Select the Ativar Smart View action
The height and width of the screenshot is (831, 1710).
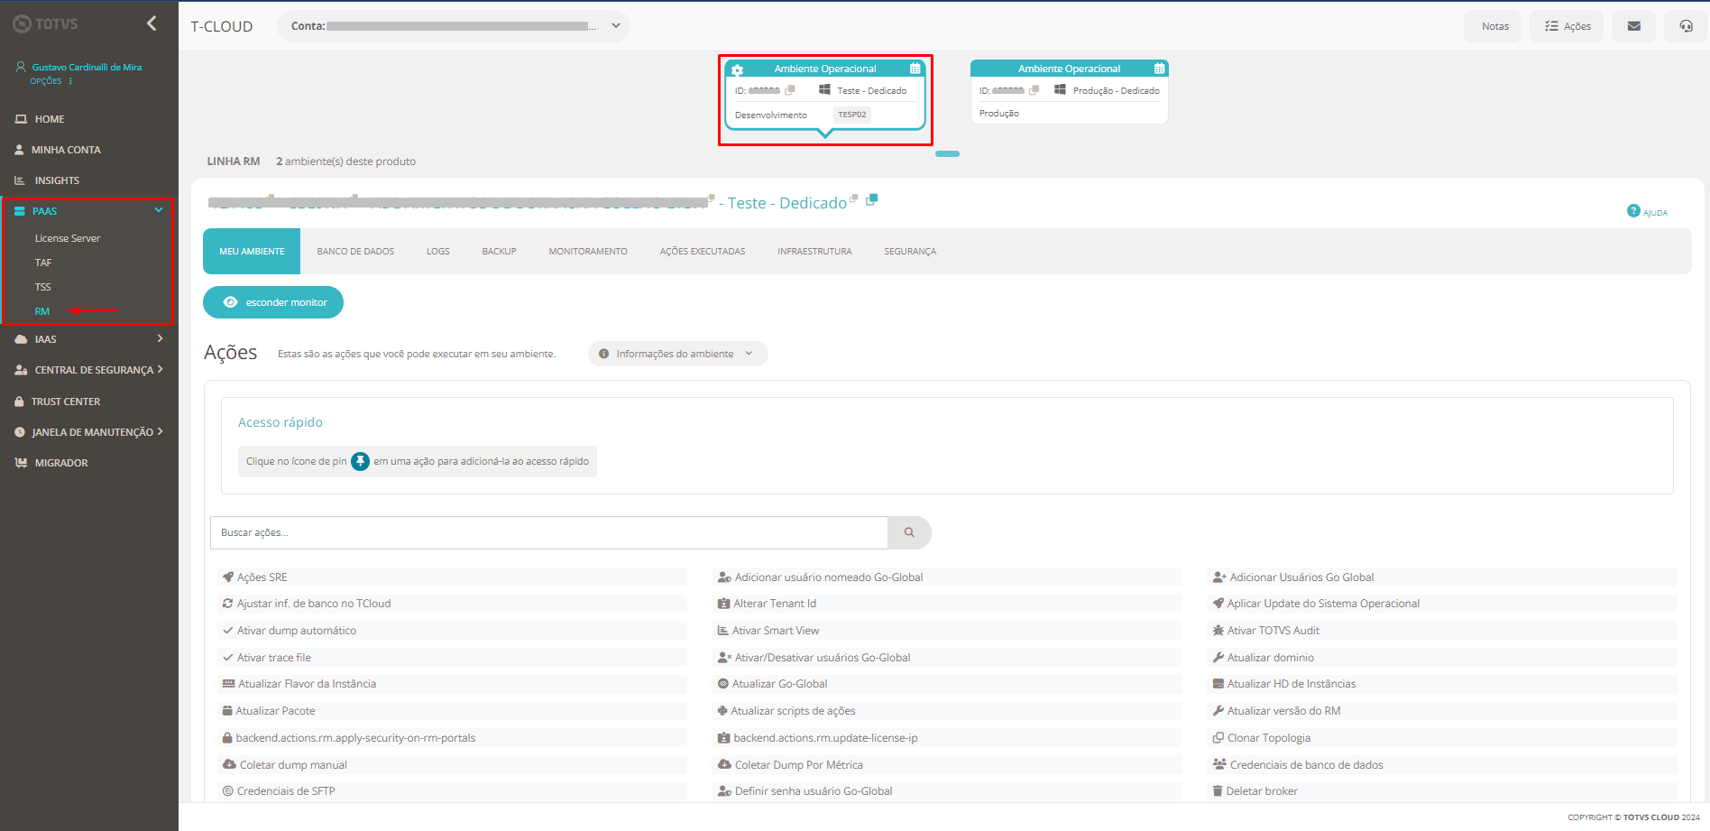point(947,631)
